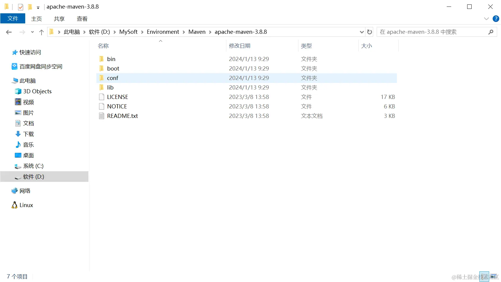Open 音乐 folder in navigation pane

pyautogui.click(x=28, y=145)
